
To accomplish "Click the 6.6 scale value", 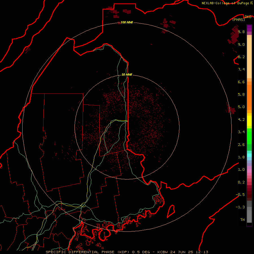I will pos(241,82).
